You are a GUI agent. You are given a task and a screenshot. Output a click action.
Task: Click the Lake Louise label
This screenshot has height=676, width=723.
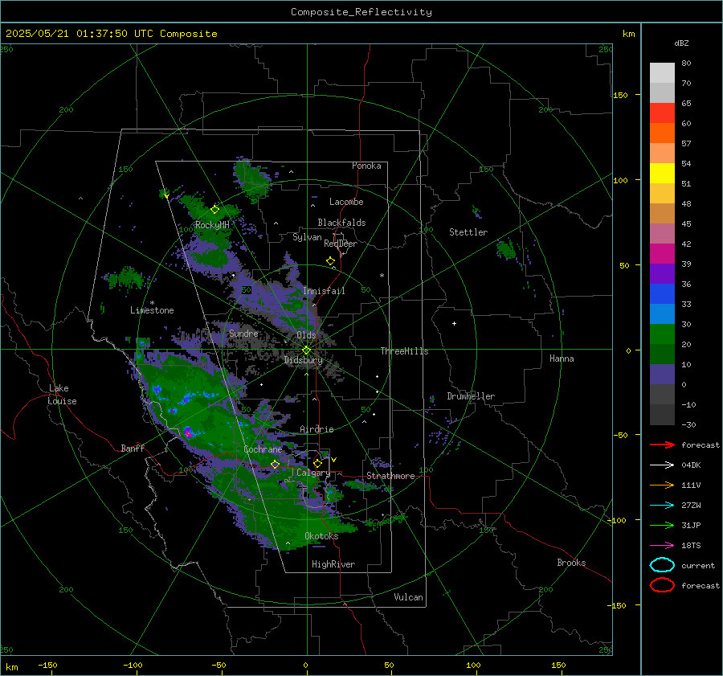click(x=62, y=395)
